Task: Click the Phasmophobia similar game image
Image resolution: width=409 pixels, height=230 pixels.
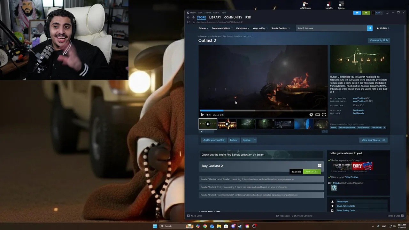Action: (342, 166)
